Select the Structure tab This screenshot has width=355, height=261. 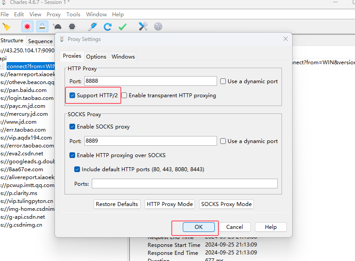[12, 40]
